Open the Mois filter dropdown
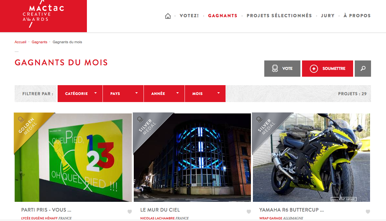The image size is (386, 221). [x=205, y=93]
